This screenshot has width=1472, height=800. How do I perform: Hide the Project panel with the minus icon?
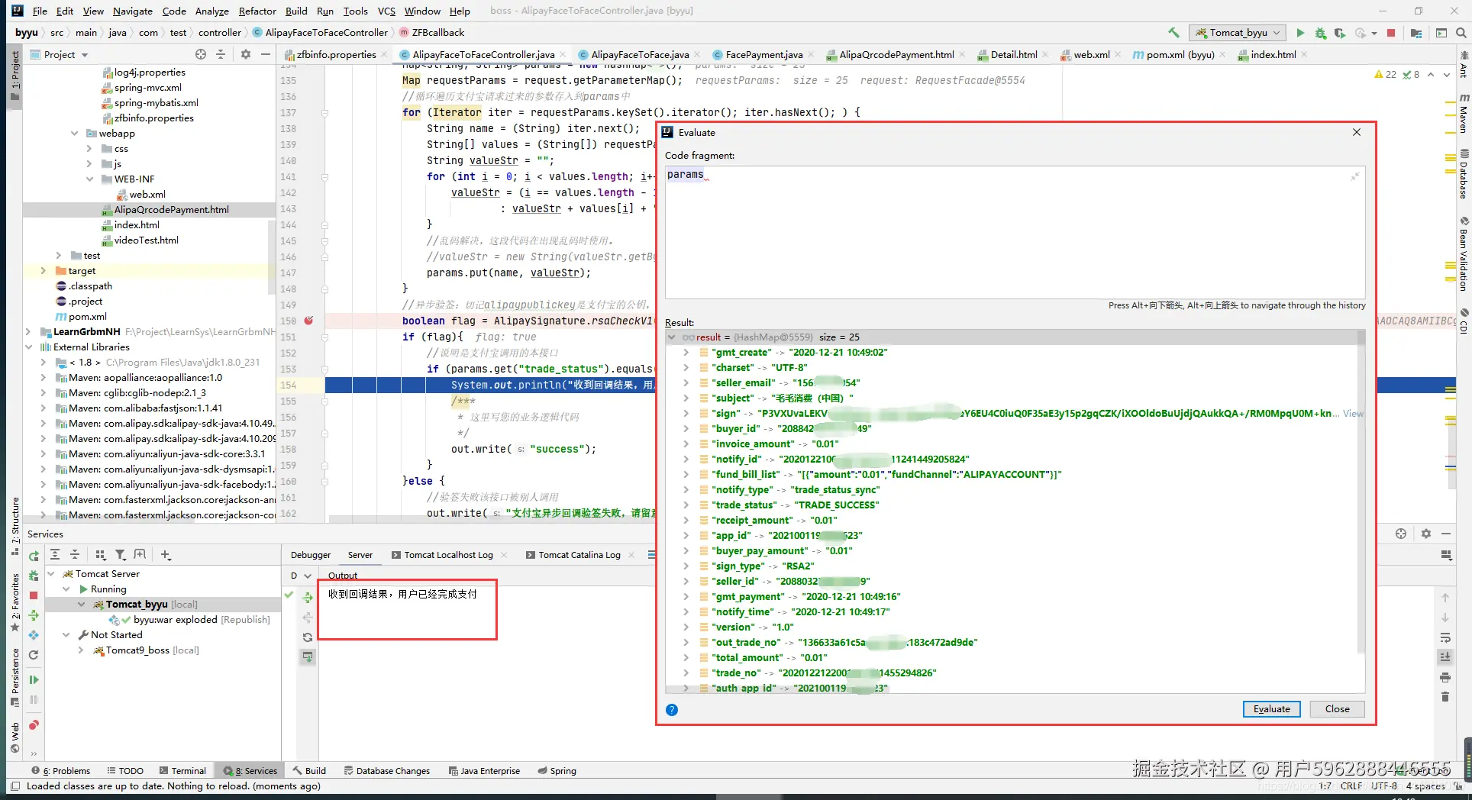click(265, 54)
